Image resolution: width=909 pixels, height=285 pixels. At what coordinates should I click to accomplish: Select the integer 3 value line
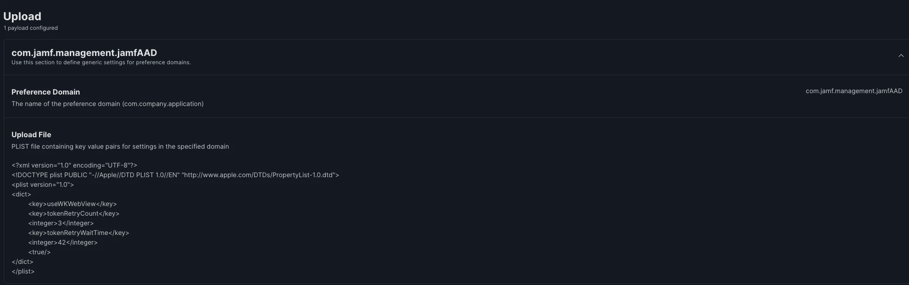click(61, 223)
